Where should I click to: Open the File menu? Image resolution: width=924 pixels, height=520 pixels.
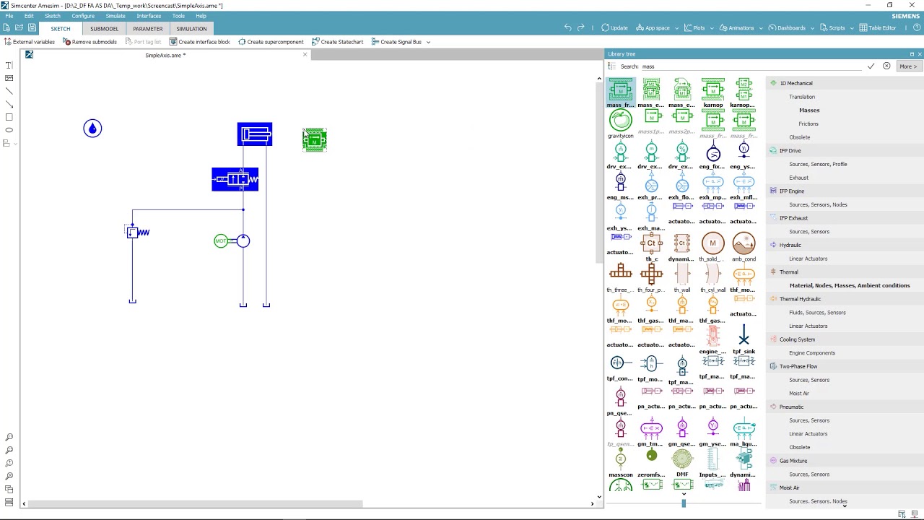coord(9,16)
